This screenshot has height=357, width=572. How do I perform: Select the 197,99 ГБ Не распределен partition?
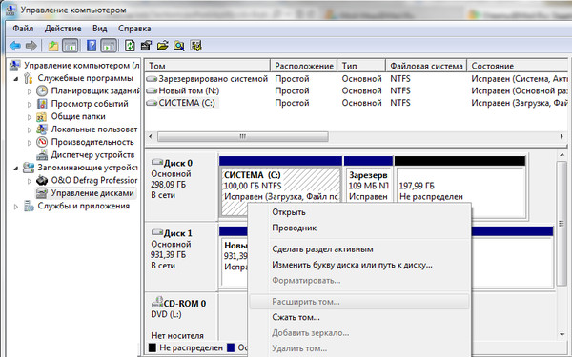point(460,188)
